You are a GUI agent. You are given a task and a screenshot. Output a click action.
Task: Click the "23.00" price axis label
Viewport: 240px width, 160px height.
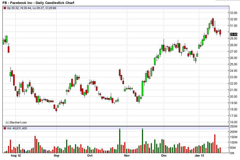point(234,77)
